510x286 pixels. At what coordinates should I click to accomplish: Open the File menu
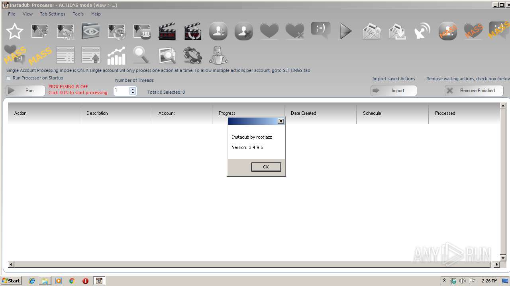point(12,14)
